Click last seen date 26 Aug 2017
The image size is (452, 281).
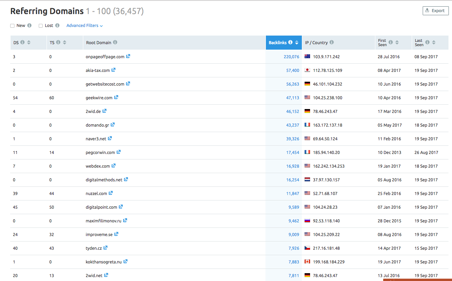pyautogui.click(x=426, y=152)
